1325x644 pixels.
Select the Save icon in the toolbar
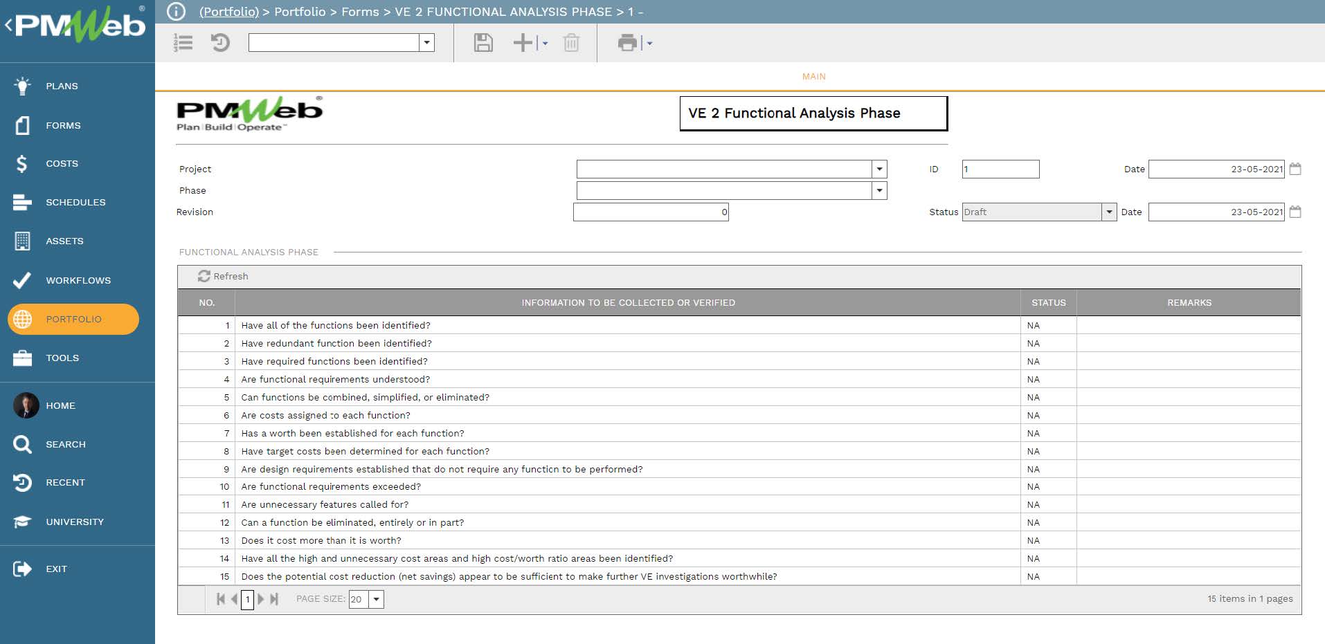[483, 42]
